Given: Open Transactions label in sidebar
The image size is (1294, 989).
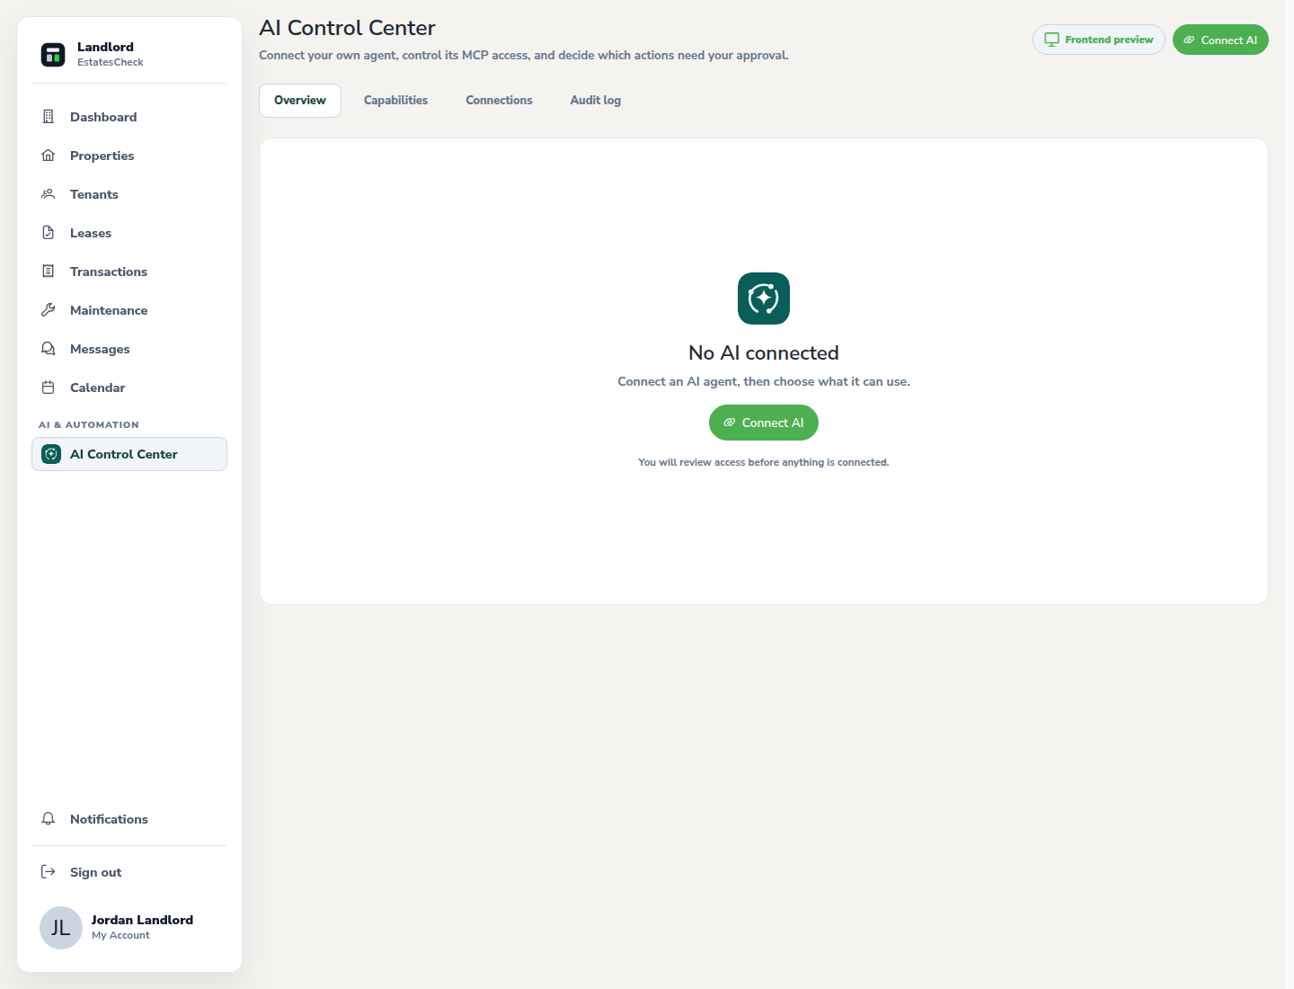Looking at the screenshot, I should (109, 272).
